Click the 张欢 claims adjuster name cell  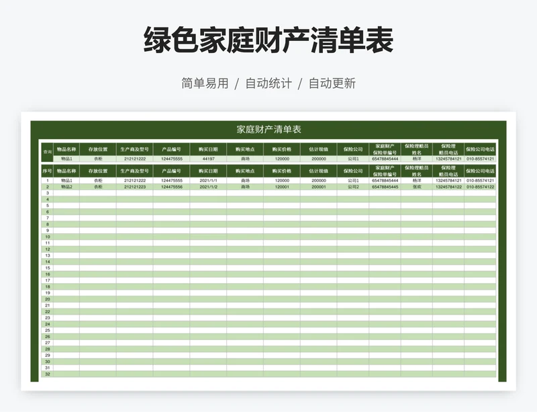click(417, 187)
